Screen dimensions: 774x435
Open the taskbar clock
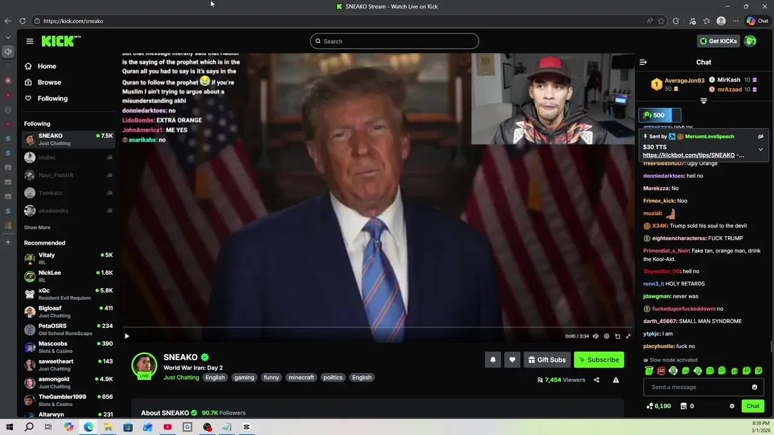[x=761, y=427]
